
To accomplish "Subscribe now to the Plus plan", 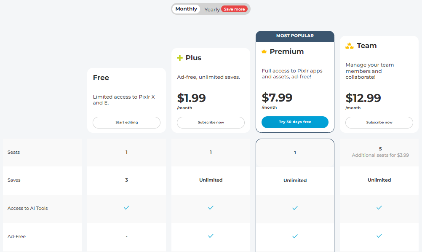I will [x=211, y=122].
